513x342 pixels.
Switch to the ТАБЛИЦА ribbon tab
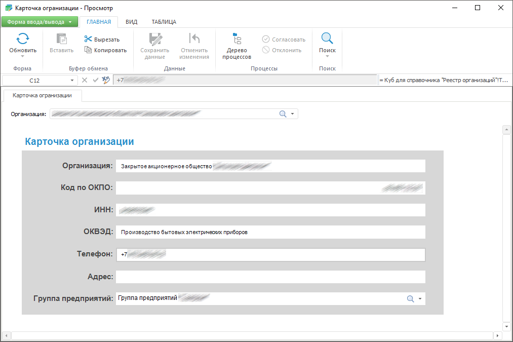click(x=164, y=22)
